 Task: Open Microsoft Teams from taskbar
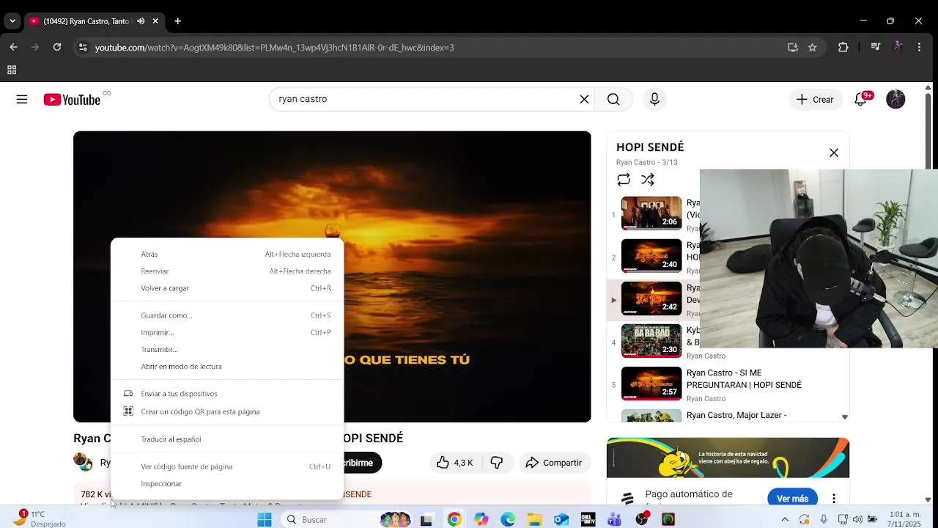pyautogui.click(x=615, y=519)
